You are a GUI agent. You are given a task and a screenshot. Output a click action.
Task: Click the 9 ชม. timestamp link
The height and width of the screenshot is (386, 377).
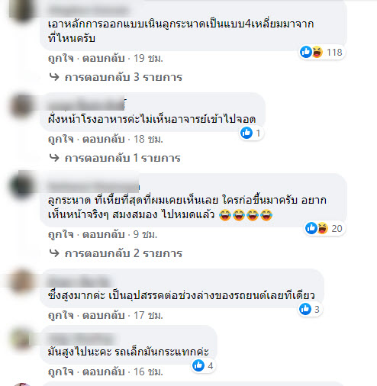click(x=145, y=234)
